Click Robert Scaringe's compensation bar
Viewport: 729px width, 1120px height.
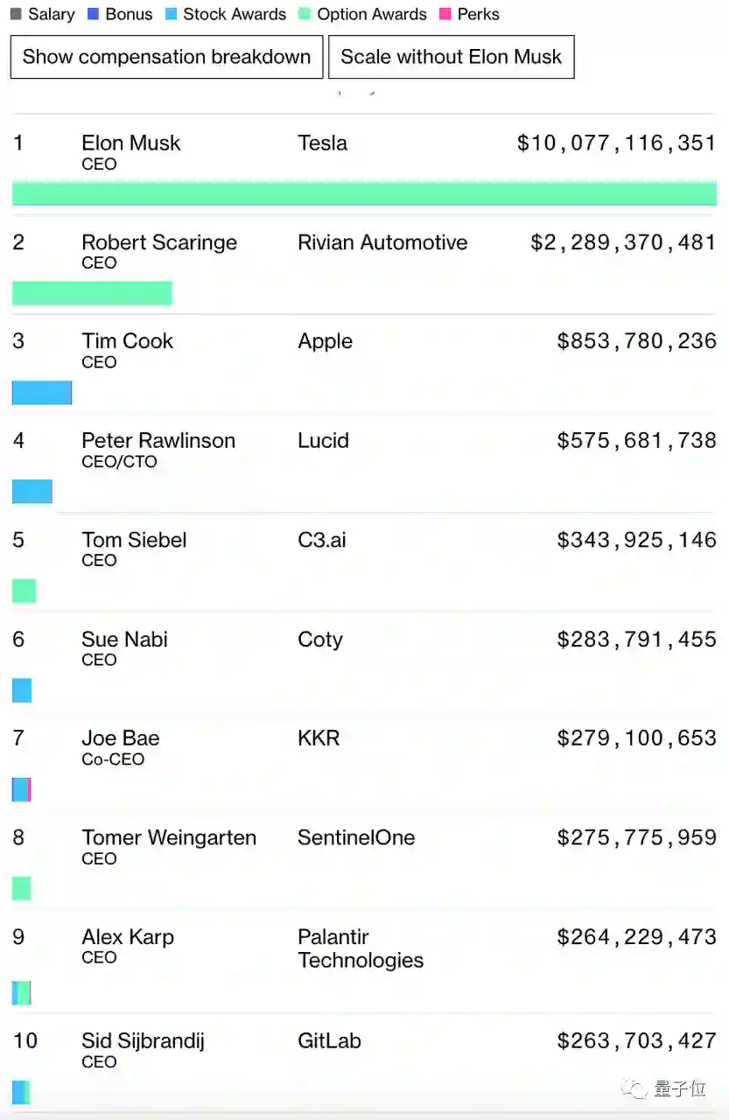click(92, 293)
